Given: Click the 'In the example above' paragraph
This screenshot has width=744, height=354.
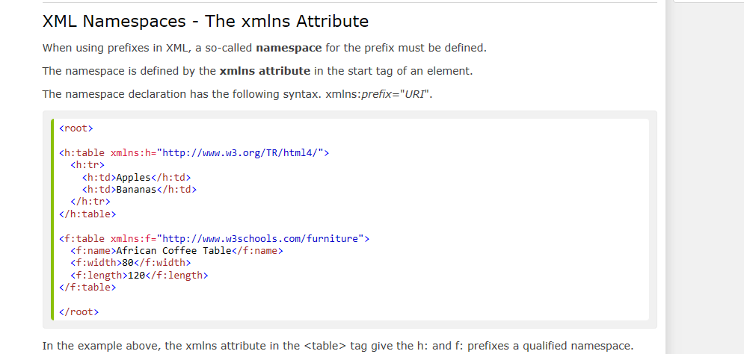Looking at the screenshot, I should pos(337,346).
